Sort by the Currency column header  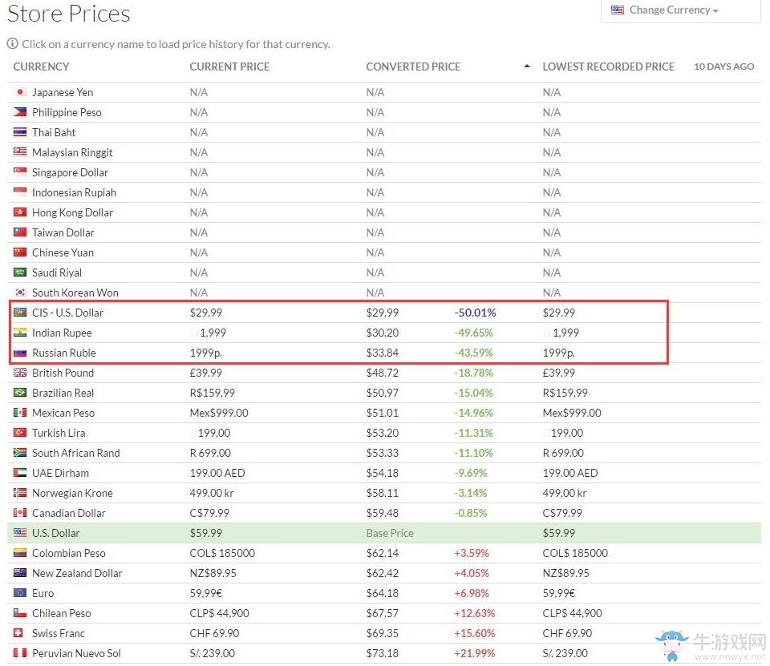point(41,67)
